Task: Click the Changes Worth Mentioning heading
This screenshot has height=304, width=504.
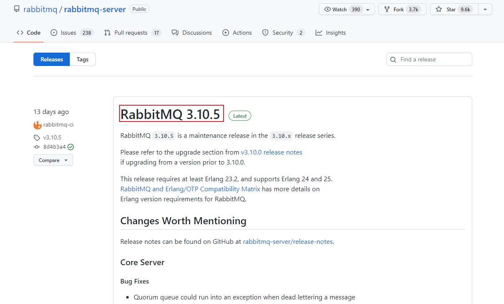Action: pos(183,221)
